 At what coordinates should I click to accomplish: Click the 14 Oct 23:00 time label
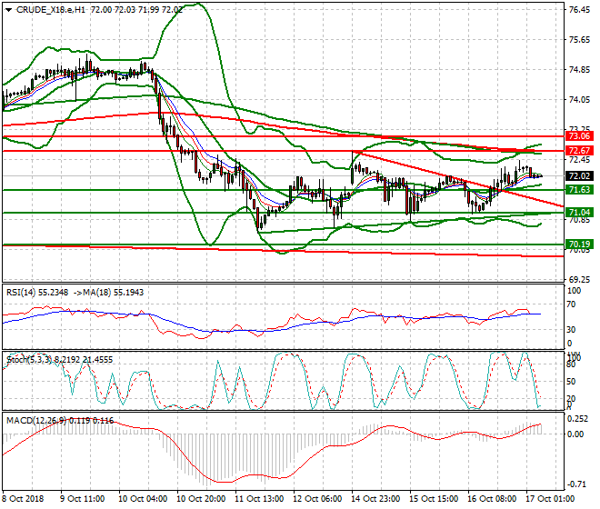(375, 499)
